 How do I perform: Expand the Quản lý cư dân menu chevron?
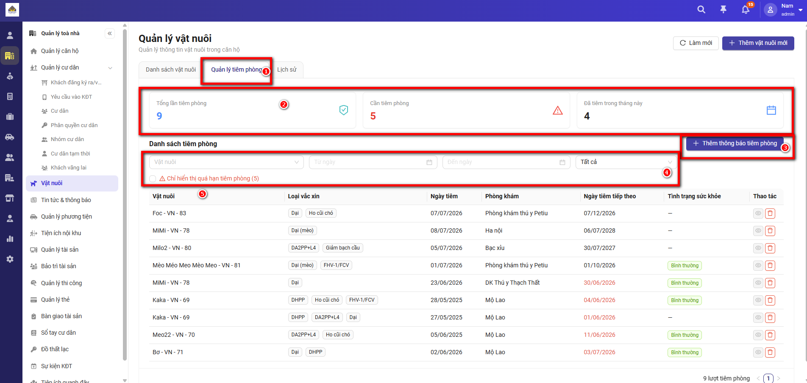click(110, 68)
